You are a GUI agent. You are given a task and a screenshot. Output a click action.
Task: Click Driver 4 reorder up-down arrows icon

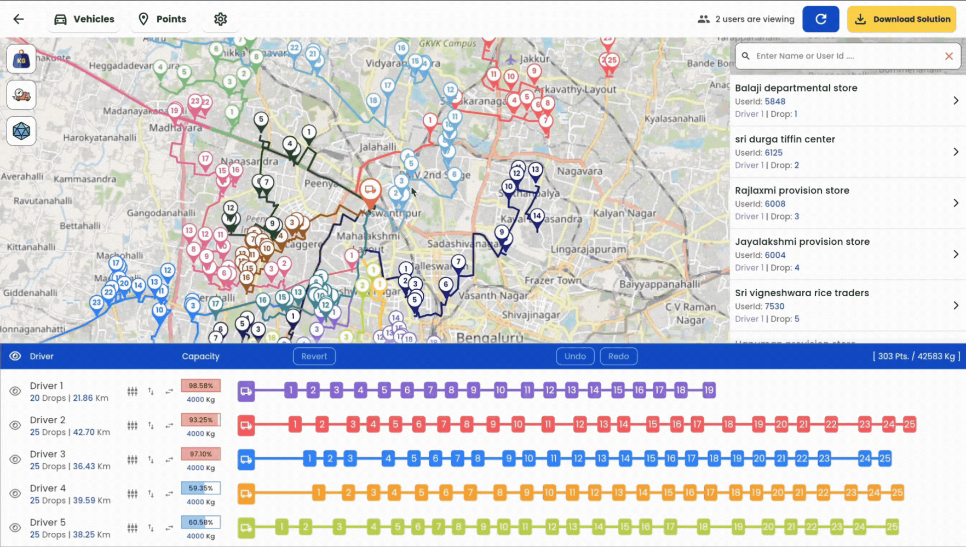[x=151, y=493]
